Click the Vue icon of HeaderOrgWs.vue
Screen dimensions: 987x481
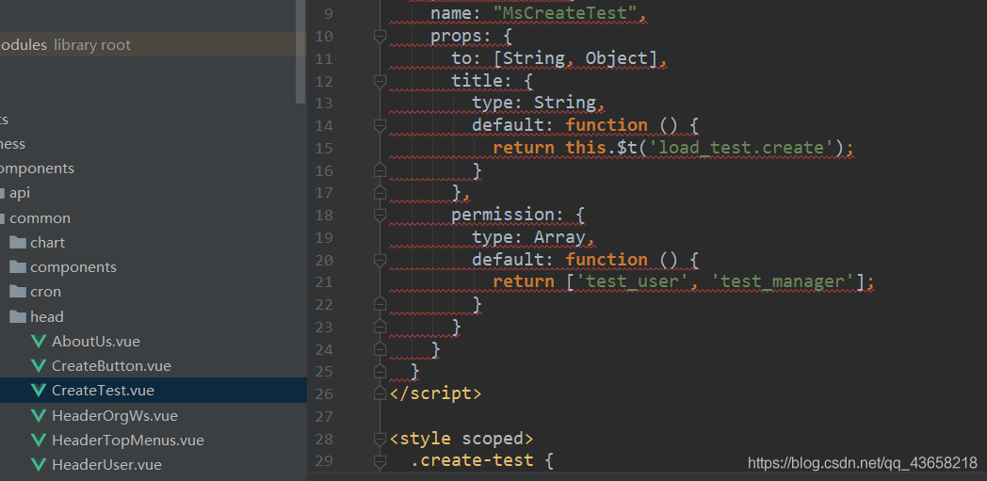tap(39, 415)
